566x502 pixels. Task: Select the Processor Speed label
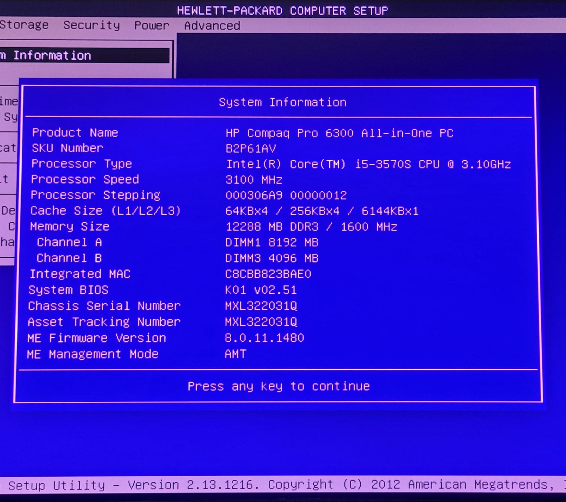pos(85,179)
